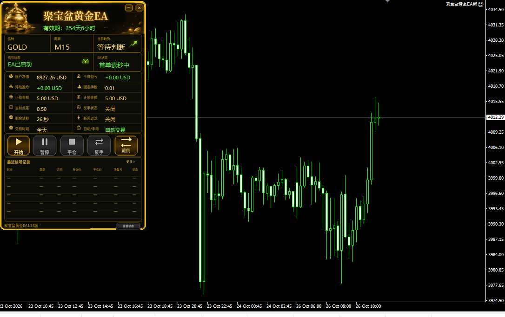Click the 今日盈亏 row icon
The image size is (505, 317).
click(x=79, y=77)
